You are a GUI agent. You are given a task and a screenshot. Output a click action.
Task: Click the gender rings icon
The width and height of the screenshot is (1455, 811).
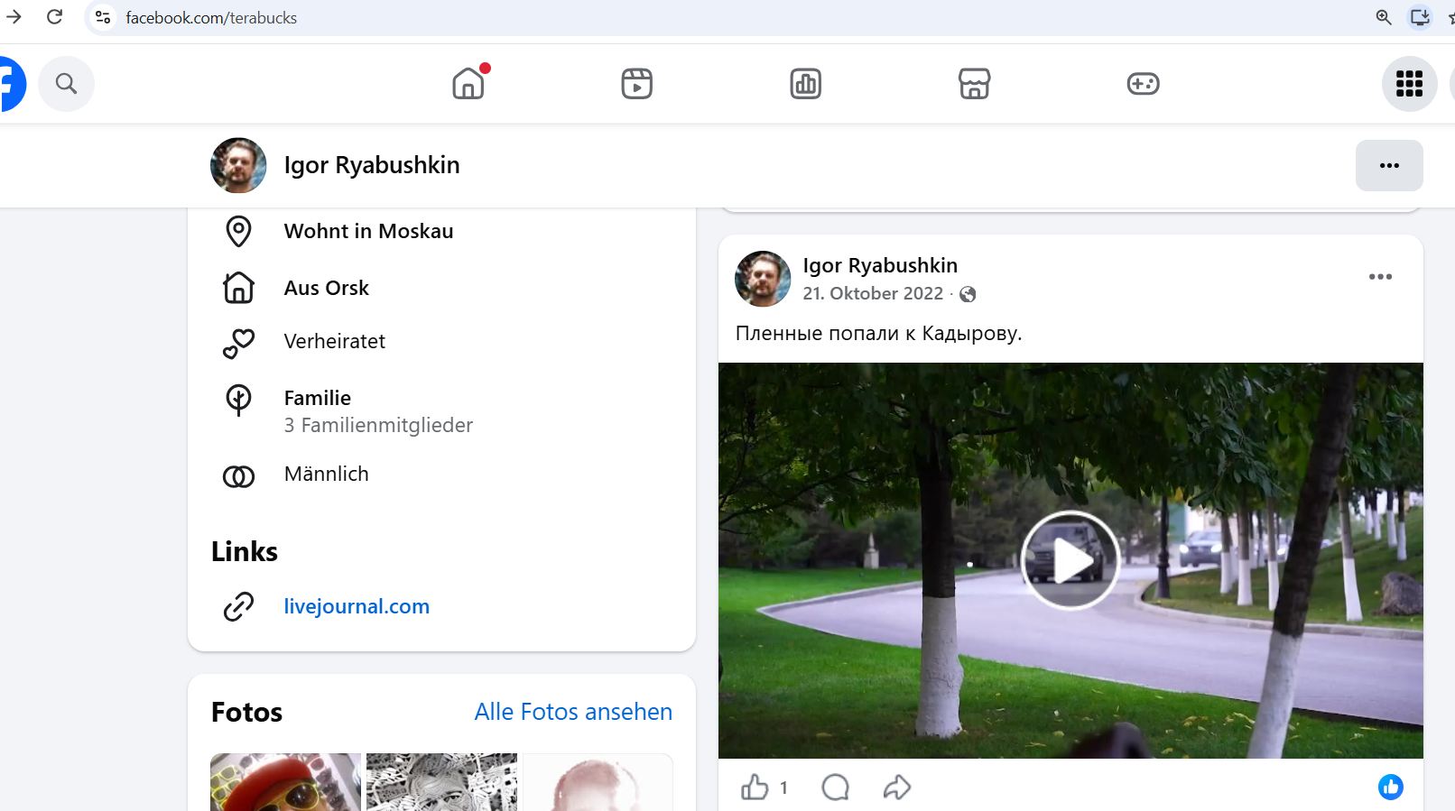tap(238, 476)
